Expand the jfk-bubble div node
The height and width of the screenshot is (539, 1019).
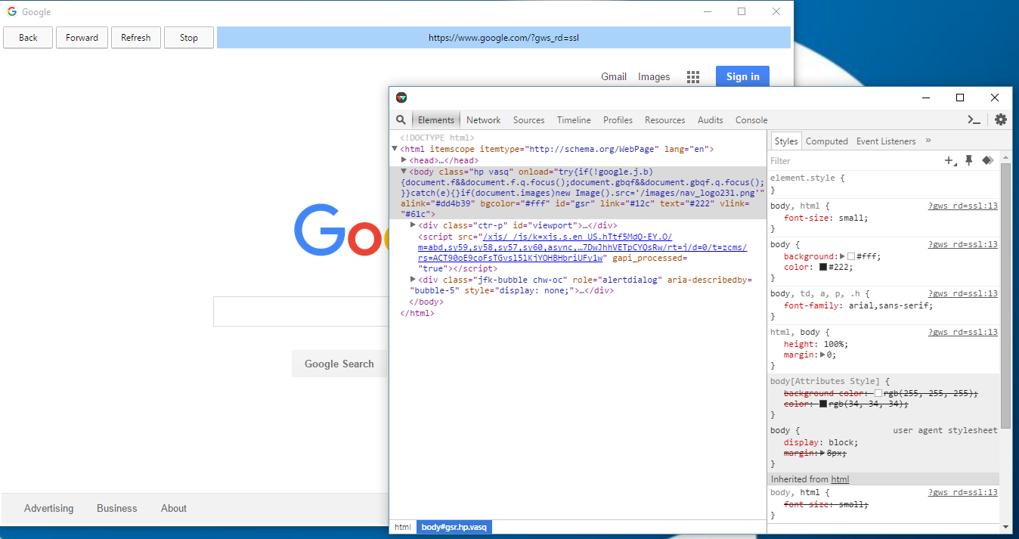[413, 280]
